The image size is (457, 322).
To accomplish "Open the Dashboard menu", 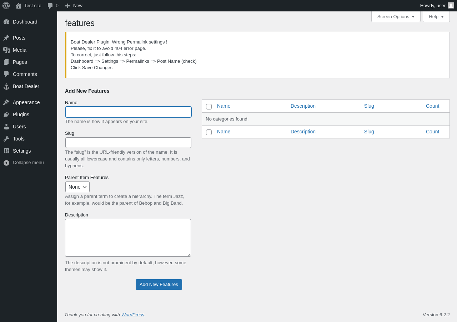I will click(29, 22).
